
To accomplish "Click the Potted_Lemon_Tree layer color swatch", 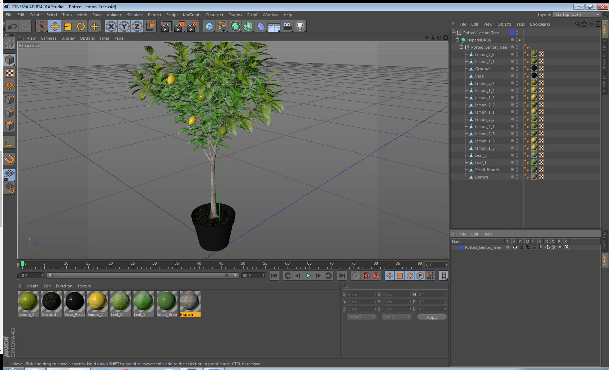I will (x=461, y=247).
